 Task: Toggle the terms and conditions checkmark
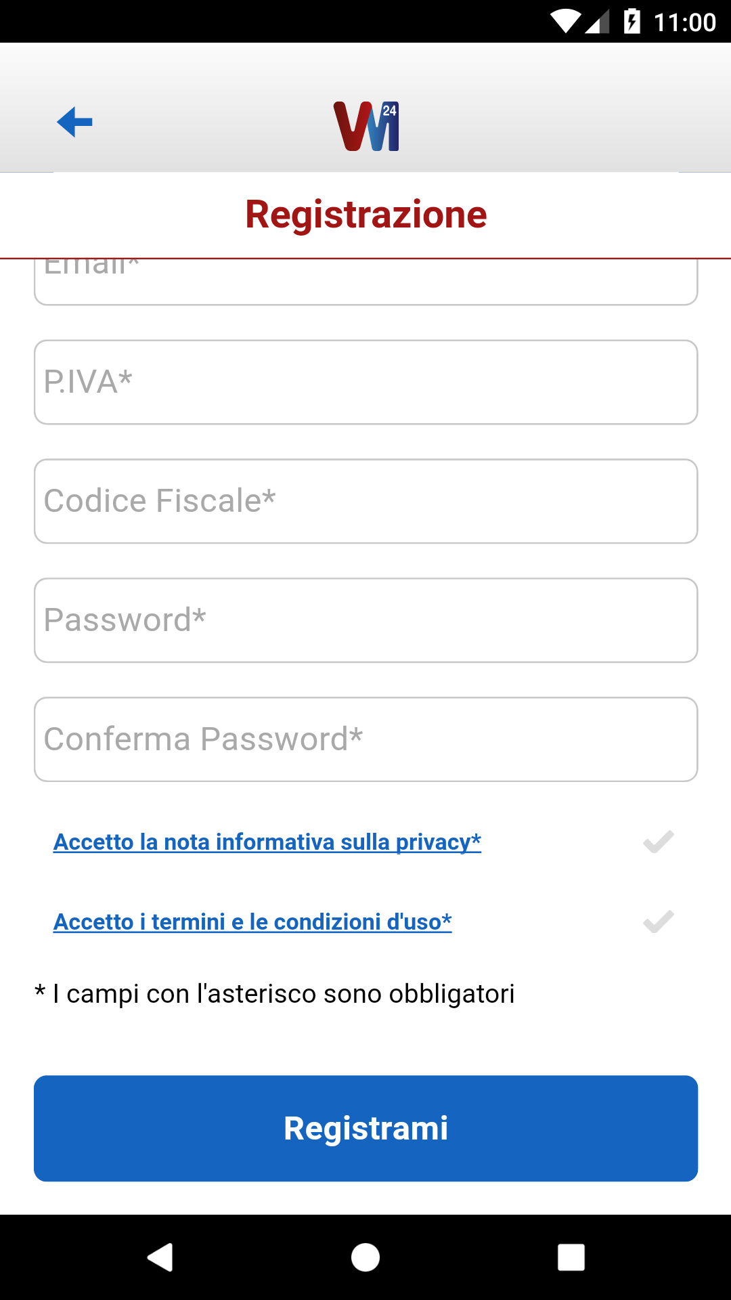pos(658,922)
